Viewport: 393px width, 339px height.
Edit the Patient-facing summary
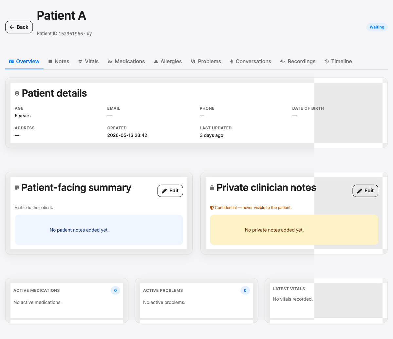tap(170, 191)
